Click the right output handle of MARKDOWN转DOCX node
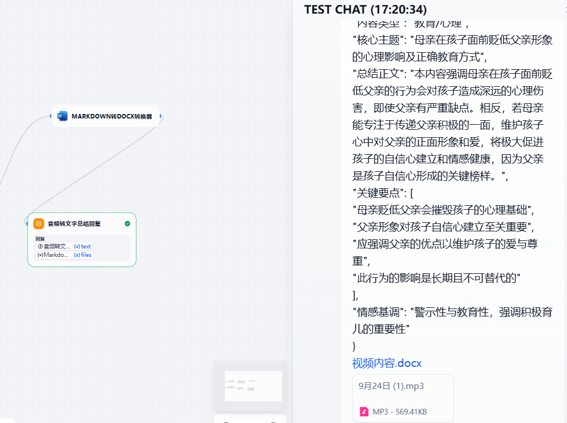 (161, 116)
